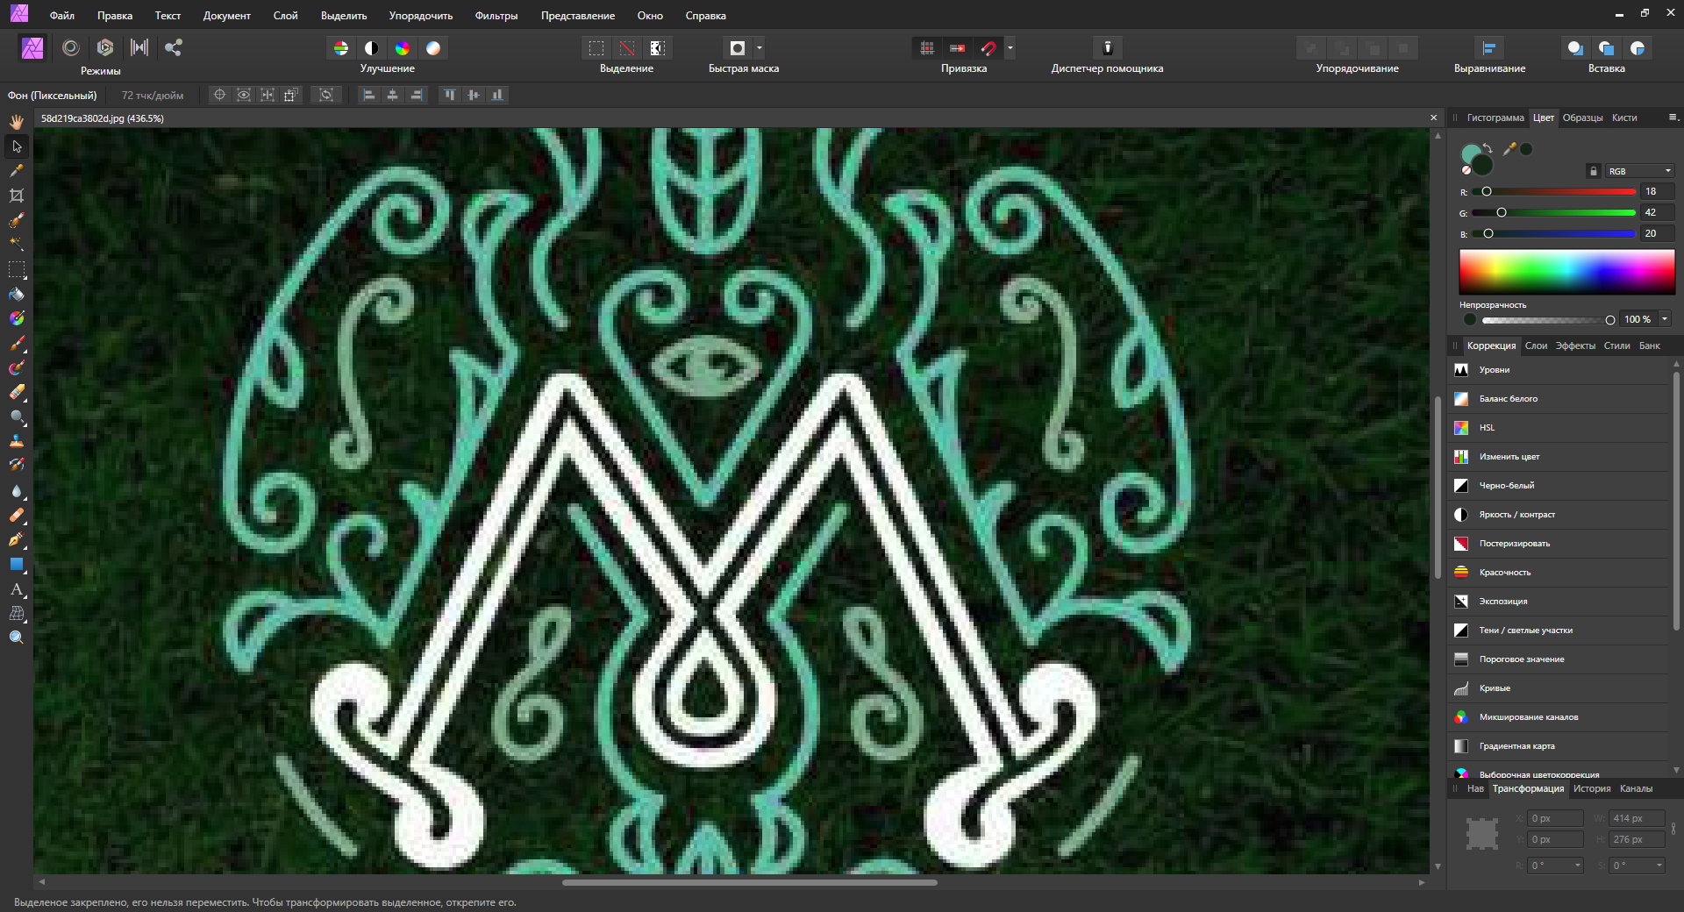Click the color picker eyedropper in Color panel
Image resolution: width=1684 pixels, height=912 pixels.
(x=1509, y=149)
